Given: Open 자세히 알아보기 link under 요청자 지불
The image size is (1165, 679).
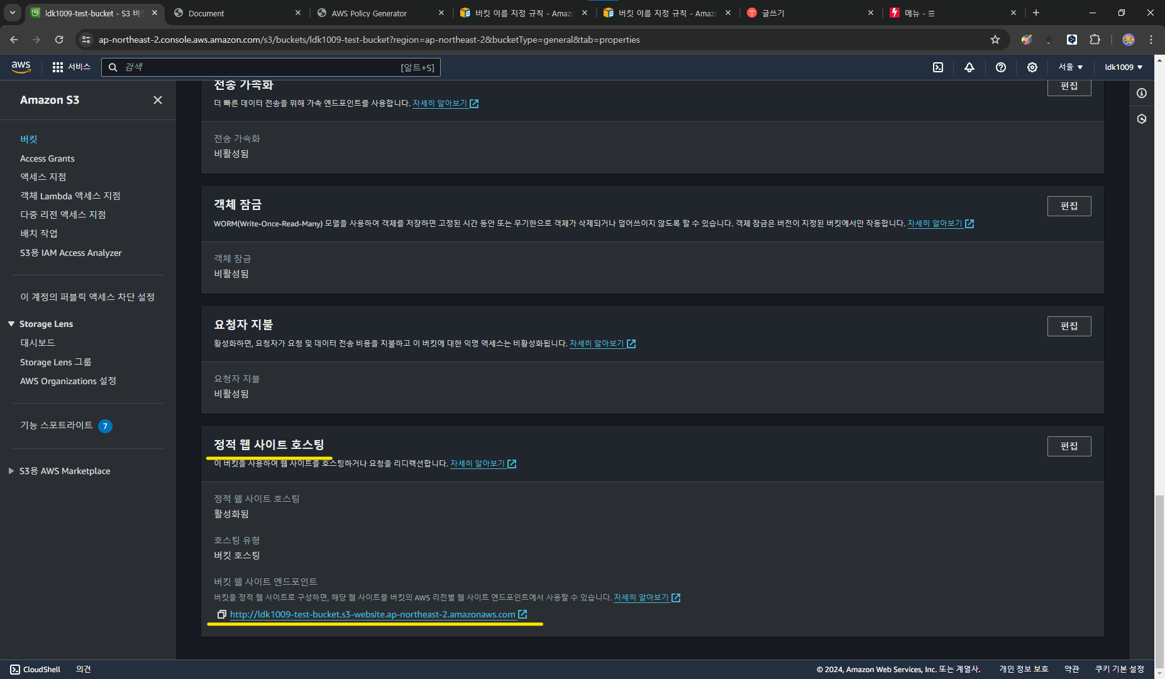Looking at the screenshot, I should tap(602, 343).
